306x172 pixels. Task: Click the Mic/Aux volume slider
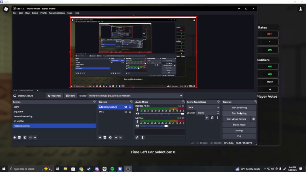pos(162,126)
